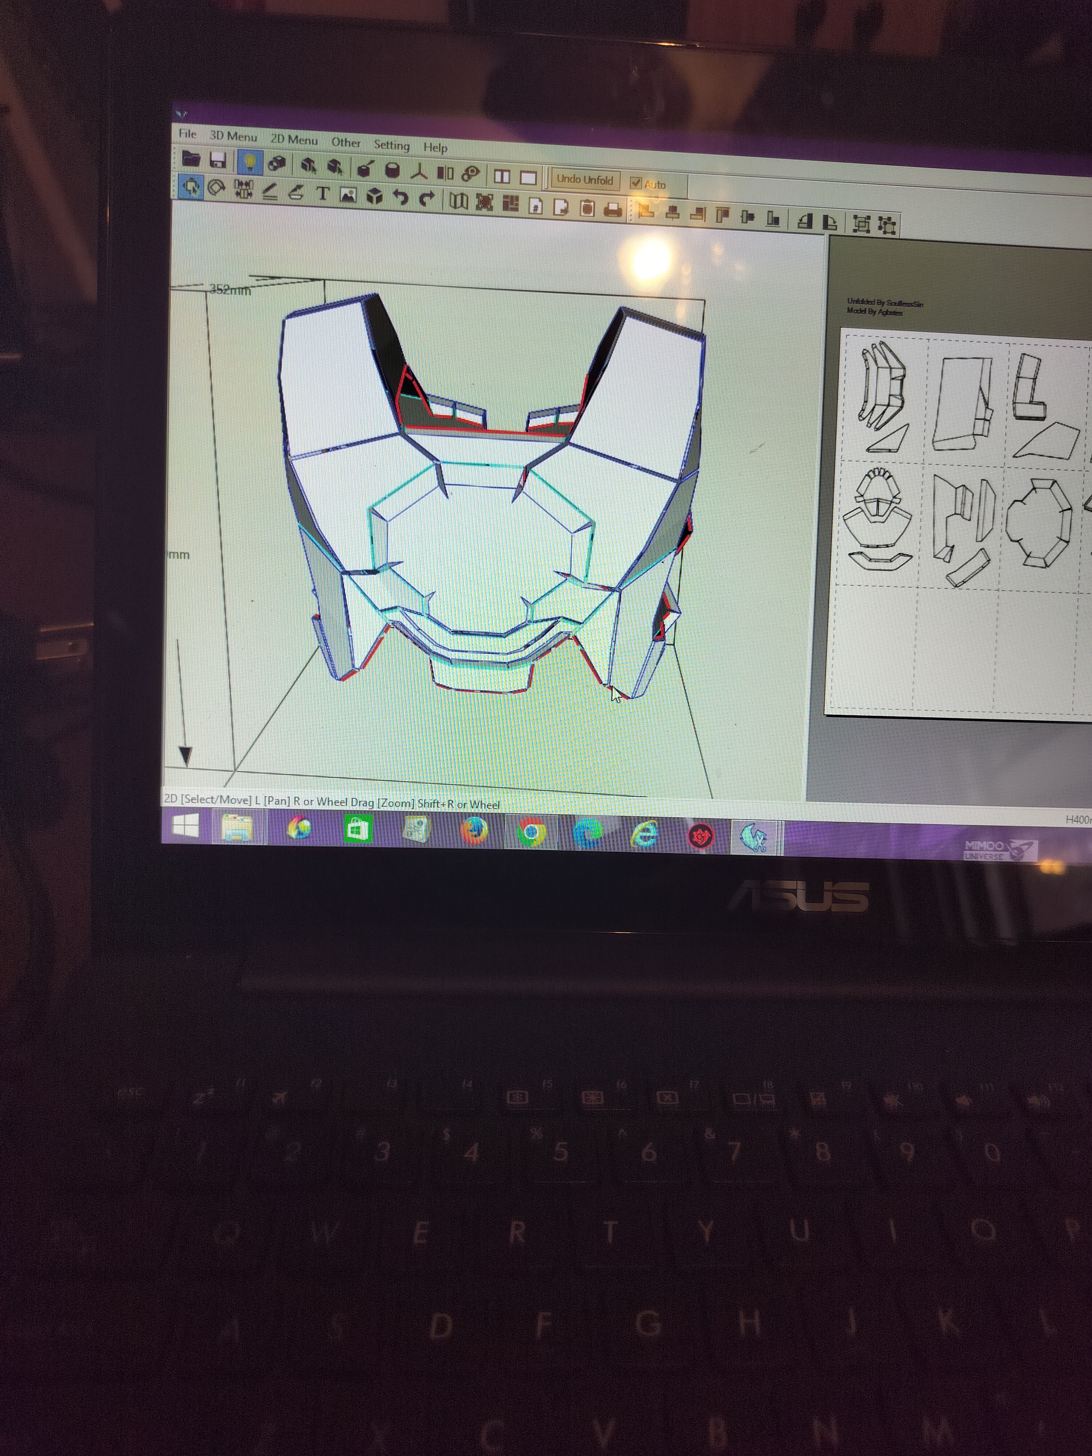The image size is (1092, 1456).
Task: Click the page export arrow icon
Action: (x=561, y=207)
